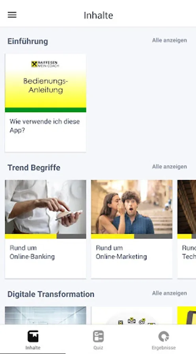Select 'Rund um Online-Banking' title
The height and width of the screenshot is (354, 196).
click(x=32, y=252)
